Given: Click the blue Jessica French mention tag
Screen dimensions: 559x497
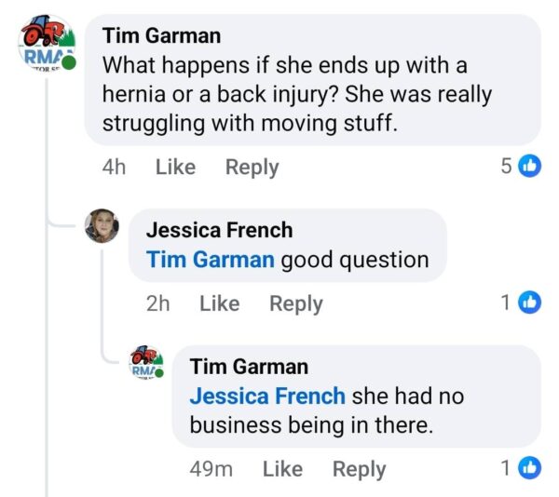Looking at the screenshot, I should (267, 396).
